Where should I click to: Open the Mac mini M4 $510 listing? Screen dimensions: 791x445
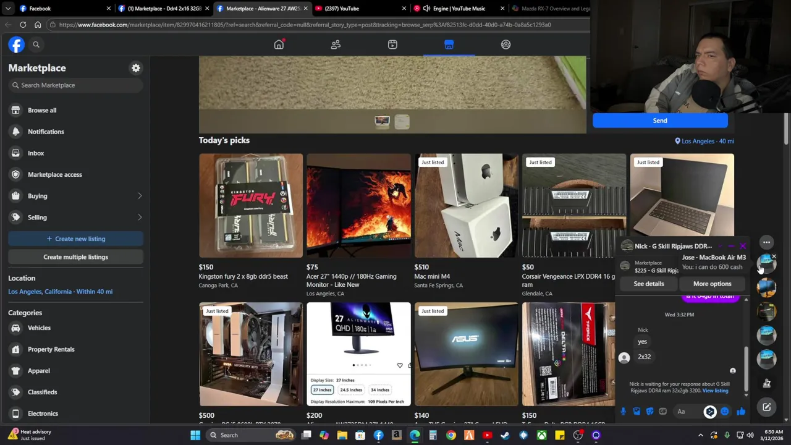coord(466,205)
